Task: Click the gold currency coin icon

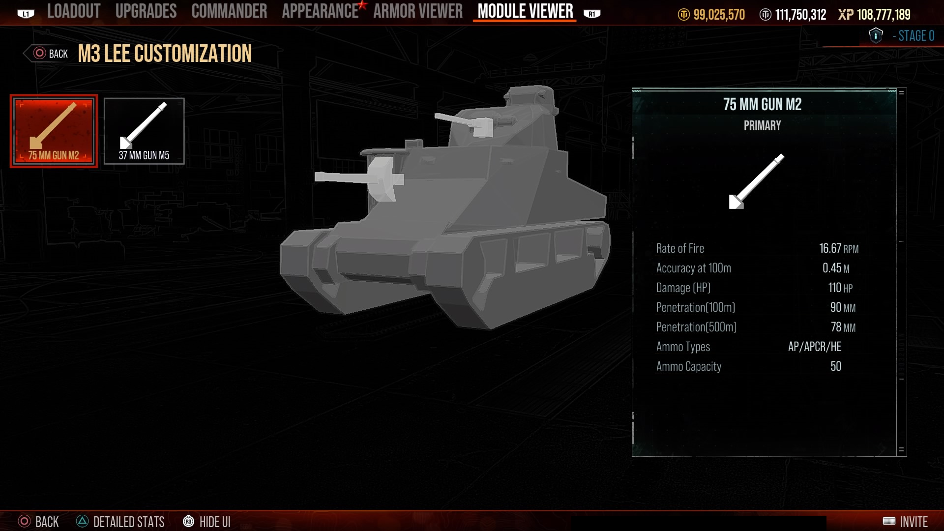Action: pyautogui.click(x=684, y=15)
